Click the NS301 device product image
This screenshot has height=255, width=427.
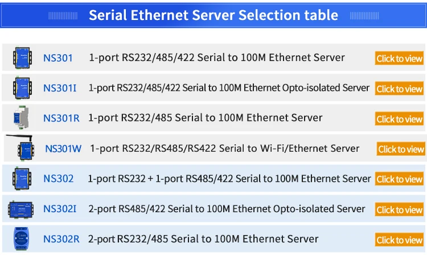22,58
